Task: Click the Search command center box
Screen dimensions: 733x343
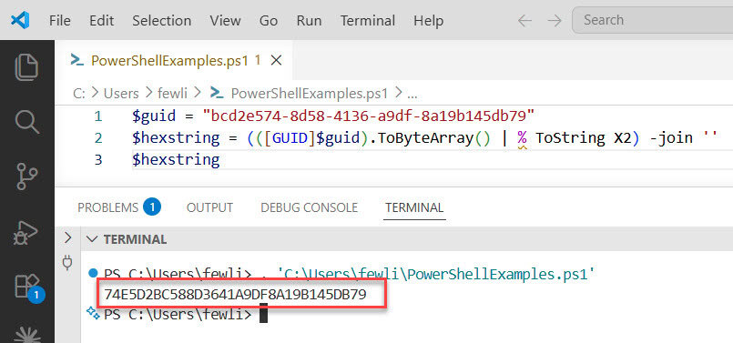Action: click(x=653, y=20)
